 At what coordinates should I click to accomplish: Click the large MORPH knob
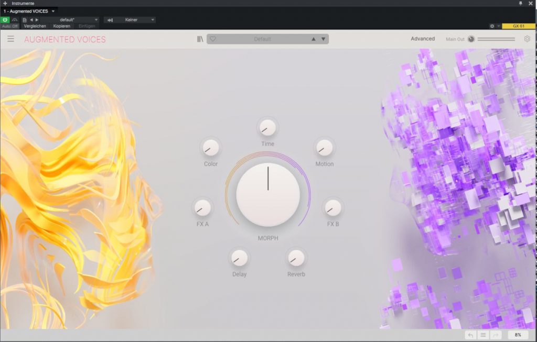pyautogui.click(x=268, y=195)
